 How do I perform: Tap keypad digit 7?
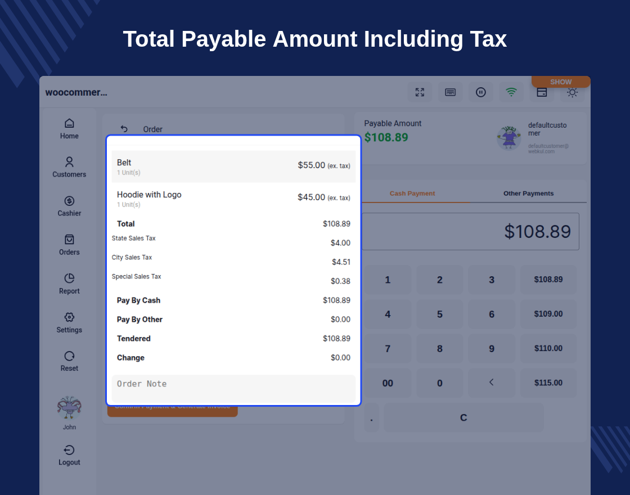point(388,349)
